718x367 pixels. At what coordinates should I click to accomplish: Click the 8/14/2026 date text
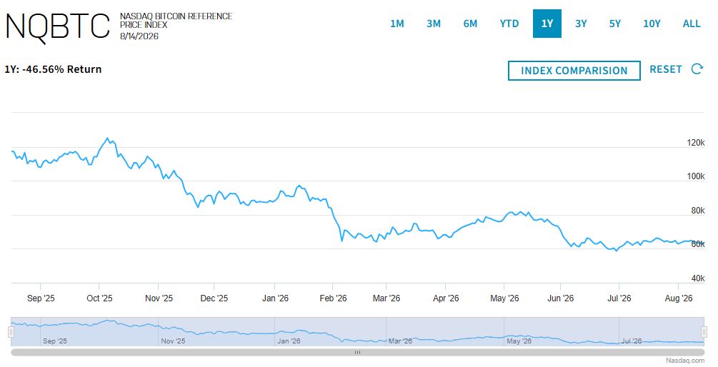point(139,36)
